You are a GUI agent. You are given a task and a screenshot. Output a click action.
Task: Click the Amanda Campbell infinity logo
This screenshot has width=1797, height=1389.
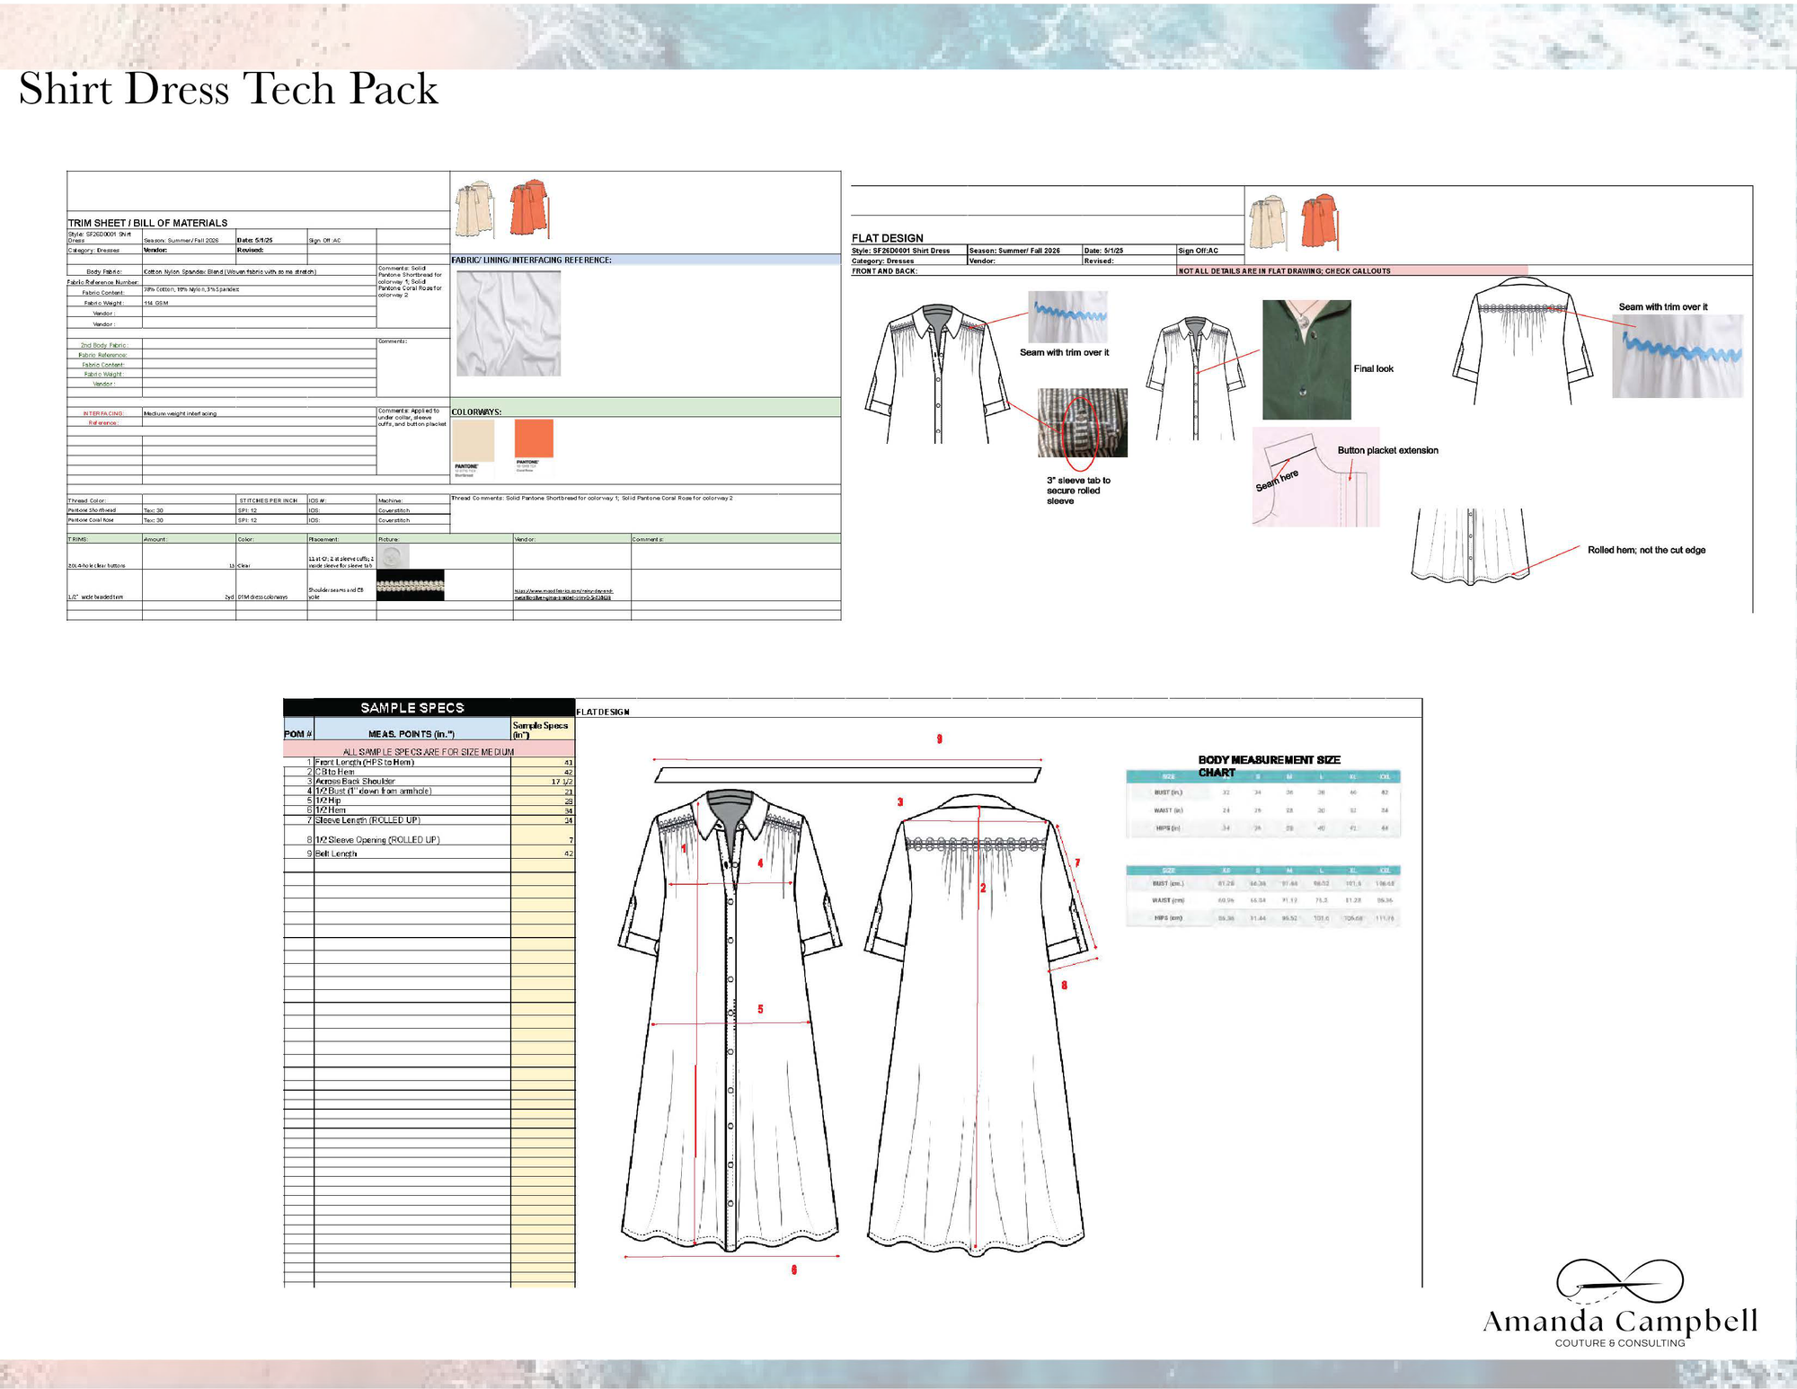pyautogui.click(x=1619, y=1281)
